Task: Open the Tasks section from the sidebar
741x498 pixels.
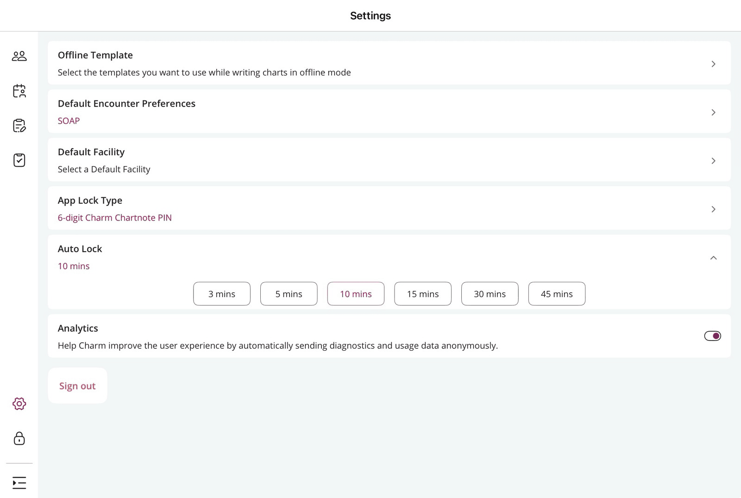Action: [x=19, y=160]
